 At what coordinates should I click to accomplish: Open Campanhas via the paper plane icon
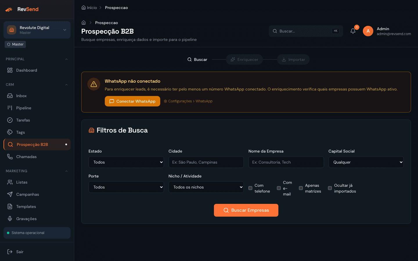pyautogui.click(x=10, y=194)
